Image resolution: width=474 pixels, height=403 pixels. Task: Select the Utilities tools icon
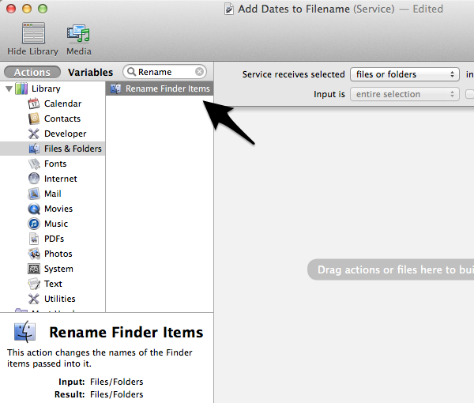(x=34, y=299)
